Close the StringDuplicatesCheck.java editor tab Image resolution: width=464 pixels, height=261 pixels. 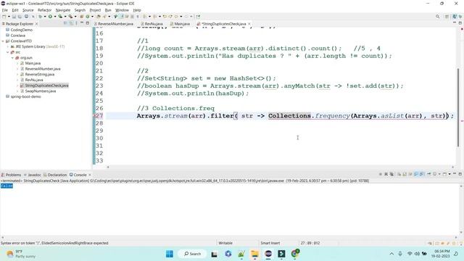click(249, 24)
